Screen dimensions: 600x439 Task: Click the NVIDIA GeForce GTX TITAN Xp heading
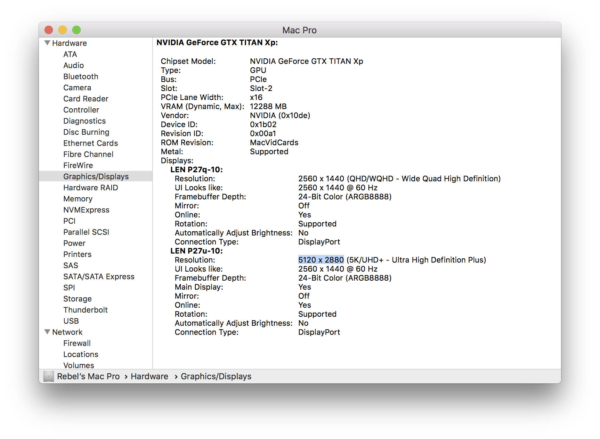(x=217, y=42)
